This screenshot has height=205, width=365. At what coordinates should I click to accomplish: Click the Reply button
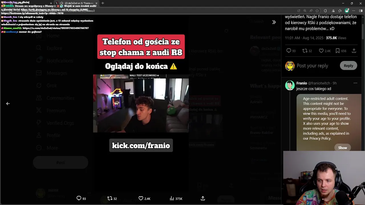pos(348,65)
